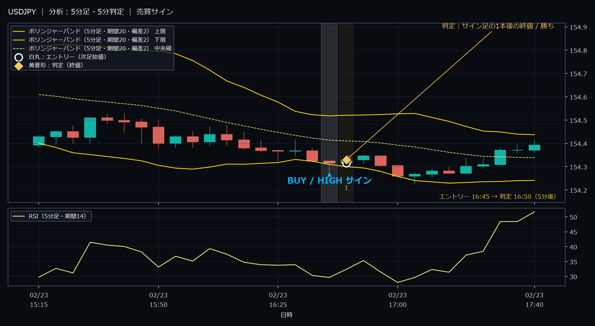595x326 pixels.
Task: Click the 02/23 17:00 time axis label
Action: [398, 300]
